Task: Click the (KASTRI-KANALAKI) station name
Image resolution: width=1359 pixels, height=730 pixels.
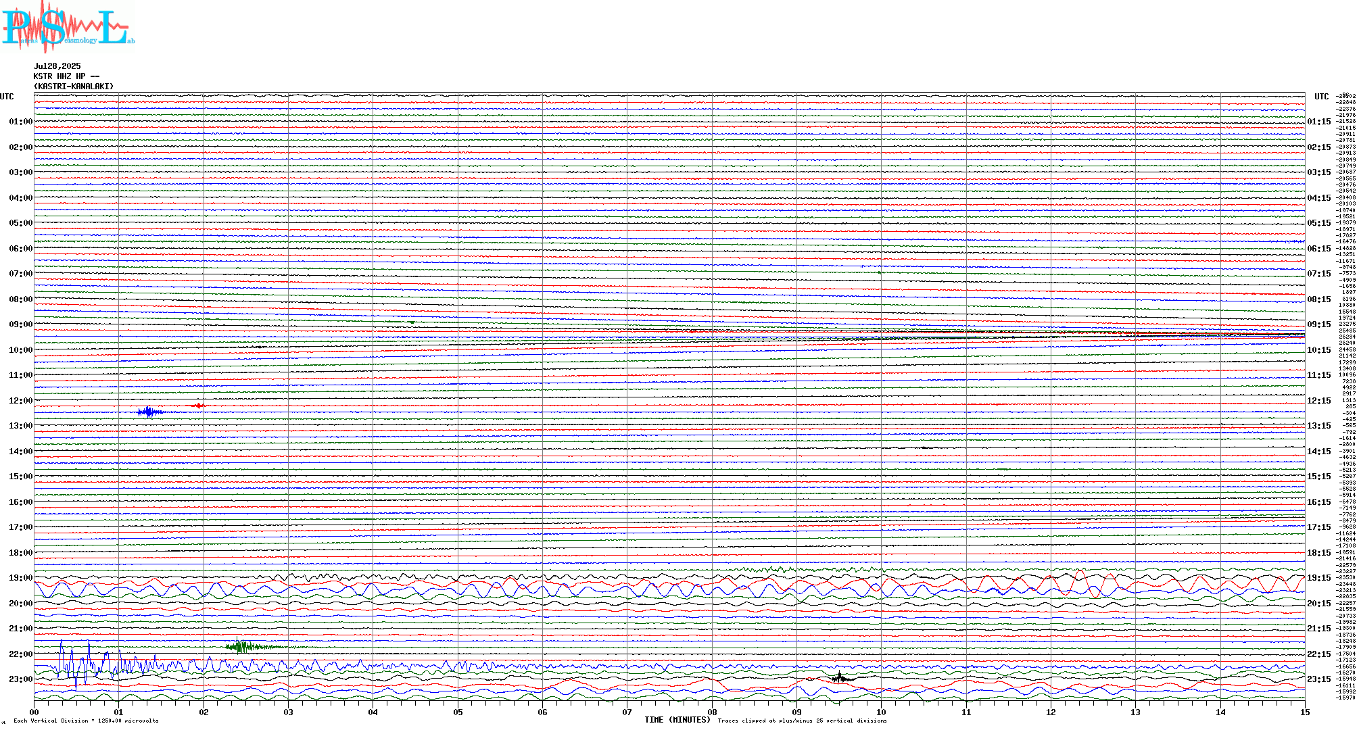Action: click(74, 87)
